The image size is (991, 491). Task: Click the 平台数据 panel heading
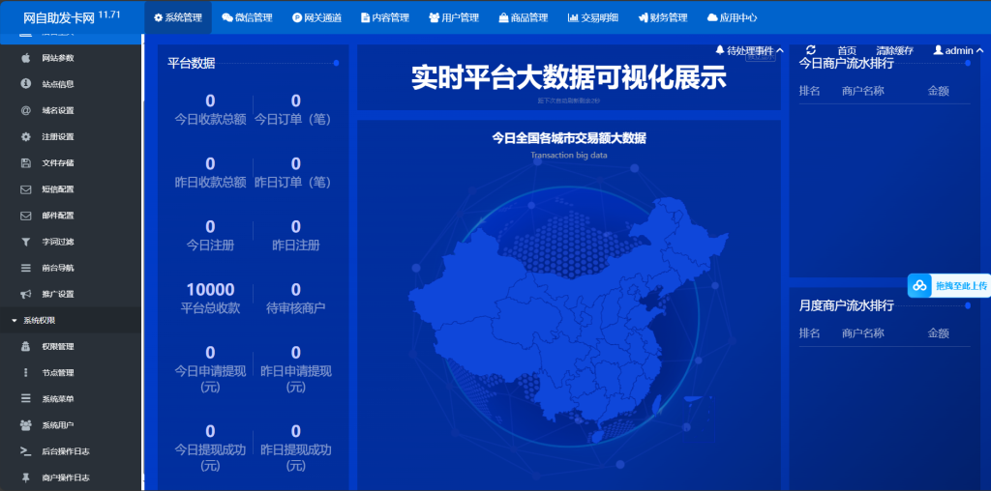[191, 63]
